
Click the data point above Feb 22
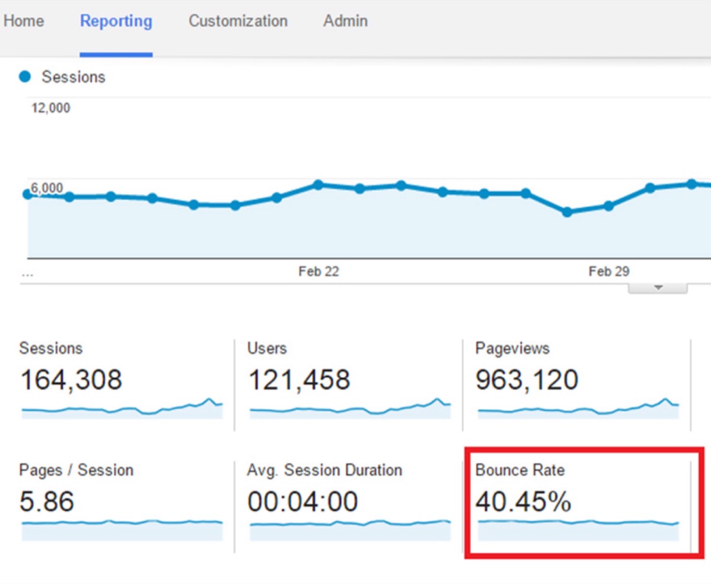[318, 185]
